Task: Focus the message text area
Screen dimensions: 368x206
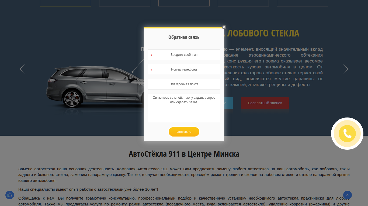Action: click(184, 108)
